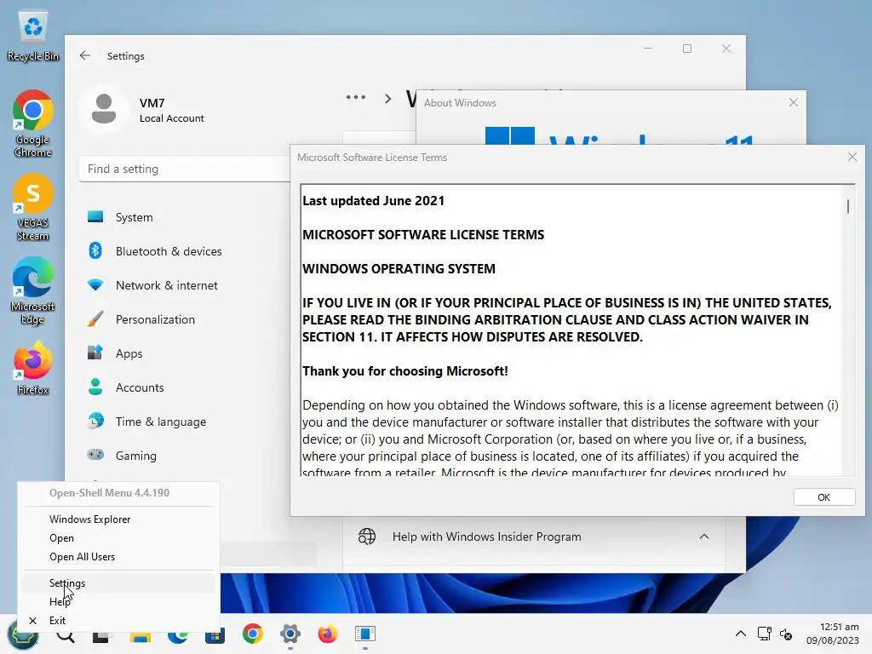Close the Microsoft Software License Terms dialog
This screenshot has height=654, width=872.
tap(852, 157)
